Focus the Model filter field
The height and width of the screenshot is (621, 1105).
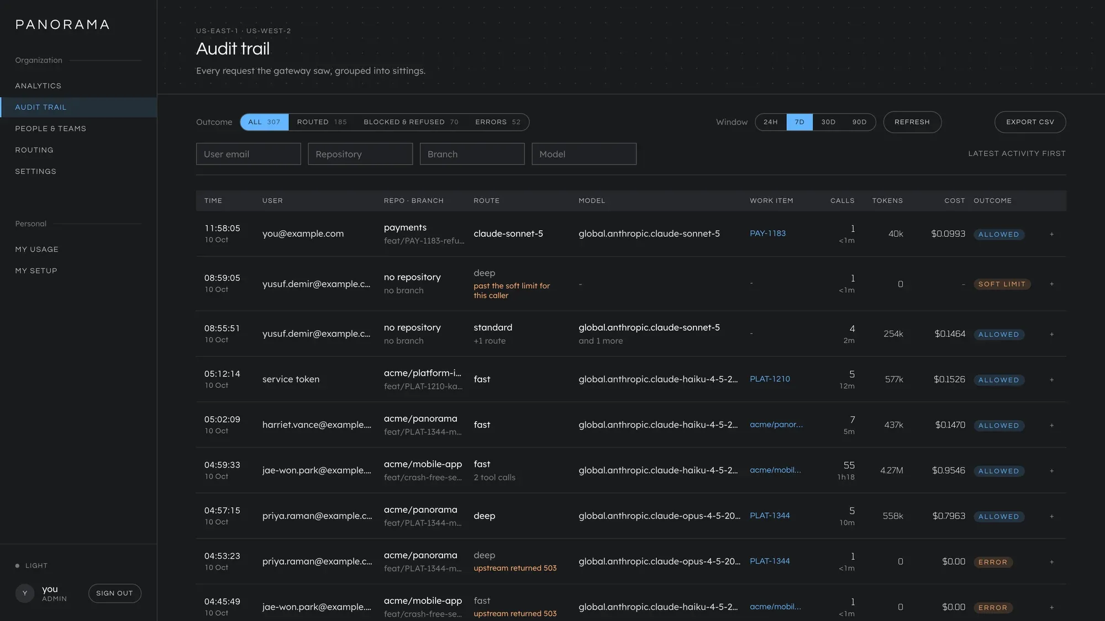click(x=584, y=154)
